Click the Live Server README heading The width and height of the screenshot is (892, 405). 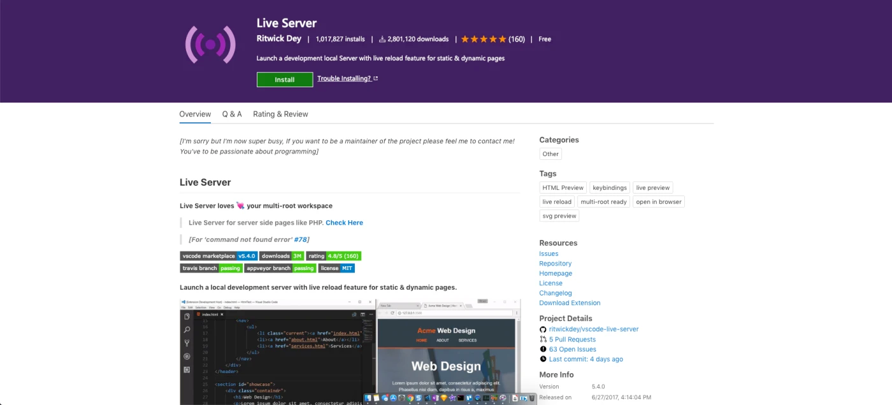tap(205, 182)
